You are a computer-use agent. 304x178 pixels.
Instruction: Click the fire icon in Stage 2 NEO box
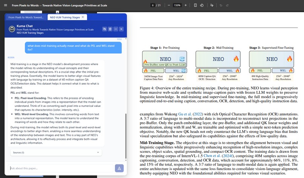[x=236, y=59]
